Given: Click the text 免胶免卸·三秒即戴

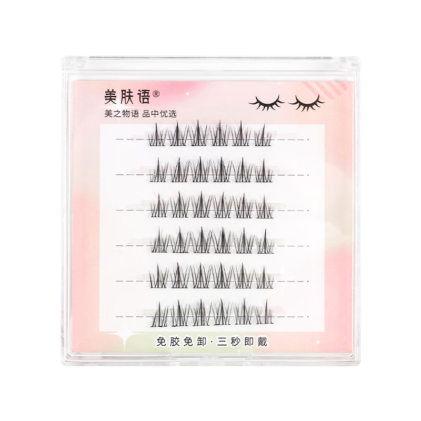Looking at the screenshot, I should pos(212,342).
